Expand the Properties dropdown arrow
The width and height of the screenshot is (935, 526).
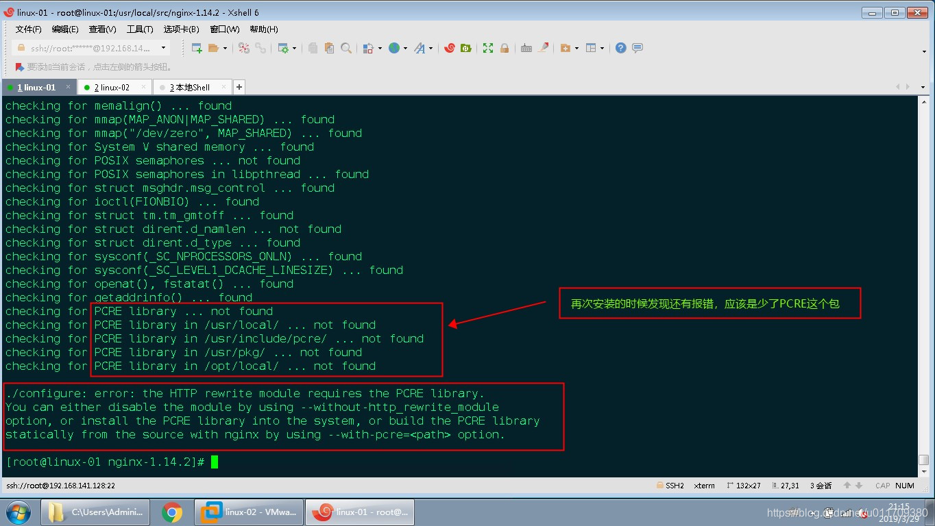point(294,48)
